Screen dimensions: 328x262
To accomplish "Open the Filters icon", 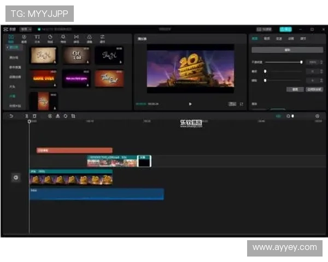I will click(x=89, y=39).
